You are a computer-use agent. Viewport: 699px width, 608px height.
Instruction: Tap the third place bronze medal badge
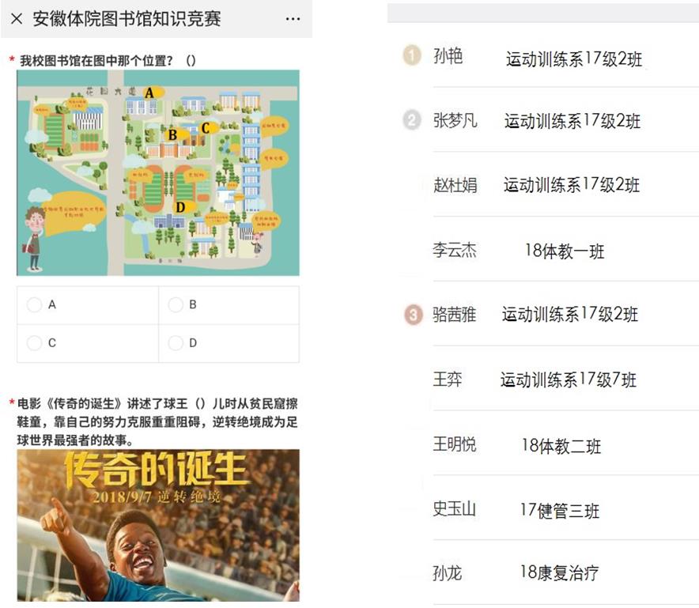click(413, 315)
